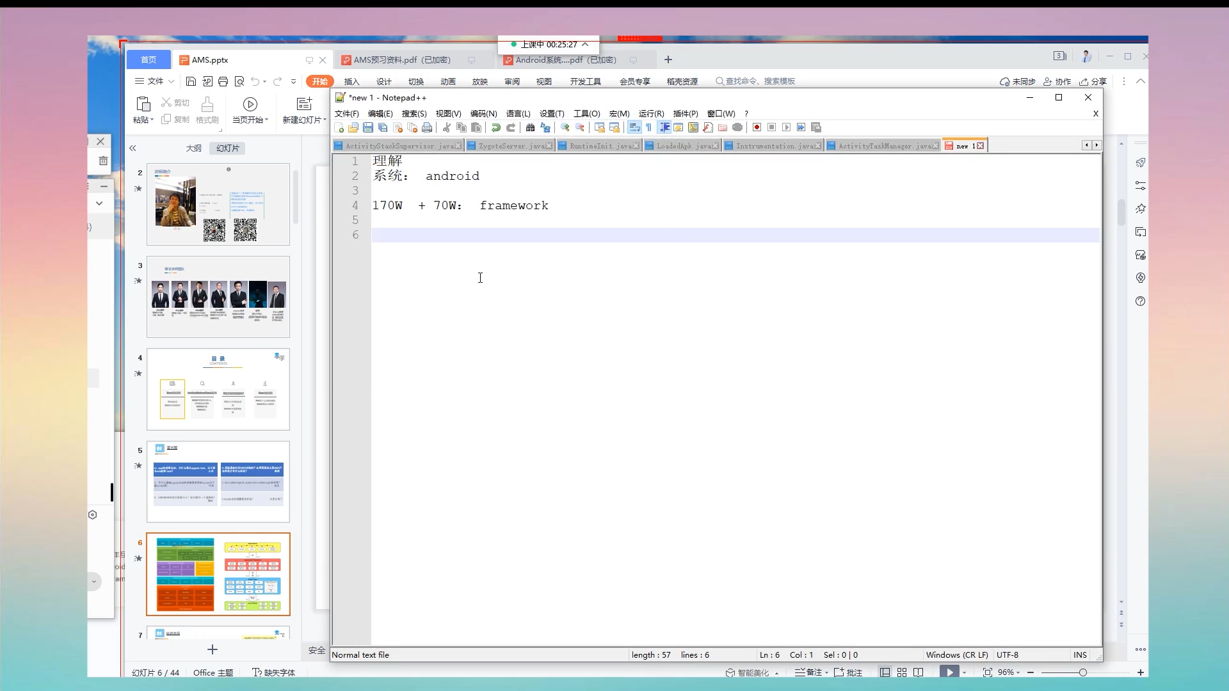Click the zoom slider in WPS status bar
Screen dimensions: 1229x691
pyautogui.click(x=1082, y=672)
